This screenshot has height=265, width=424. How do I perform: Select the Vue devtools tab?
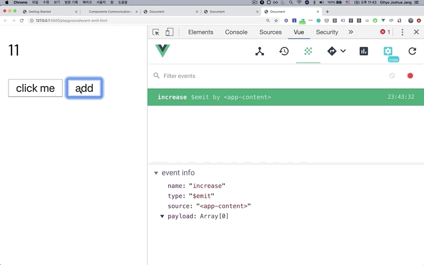[299, 32]
